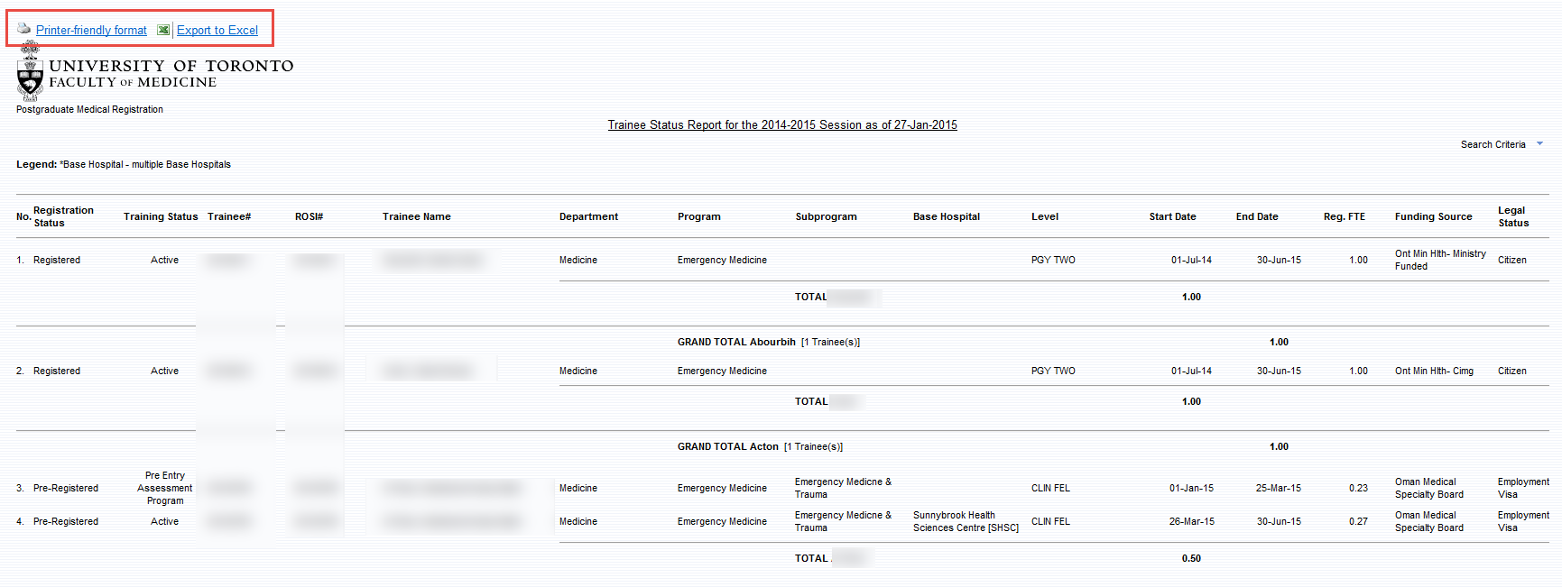Click the Base Hospital column header

(x=946, y=216)
